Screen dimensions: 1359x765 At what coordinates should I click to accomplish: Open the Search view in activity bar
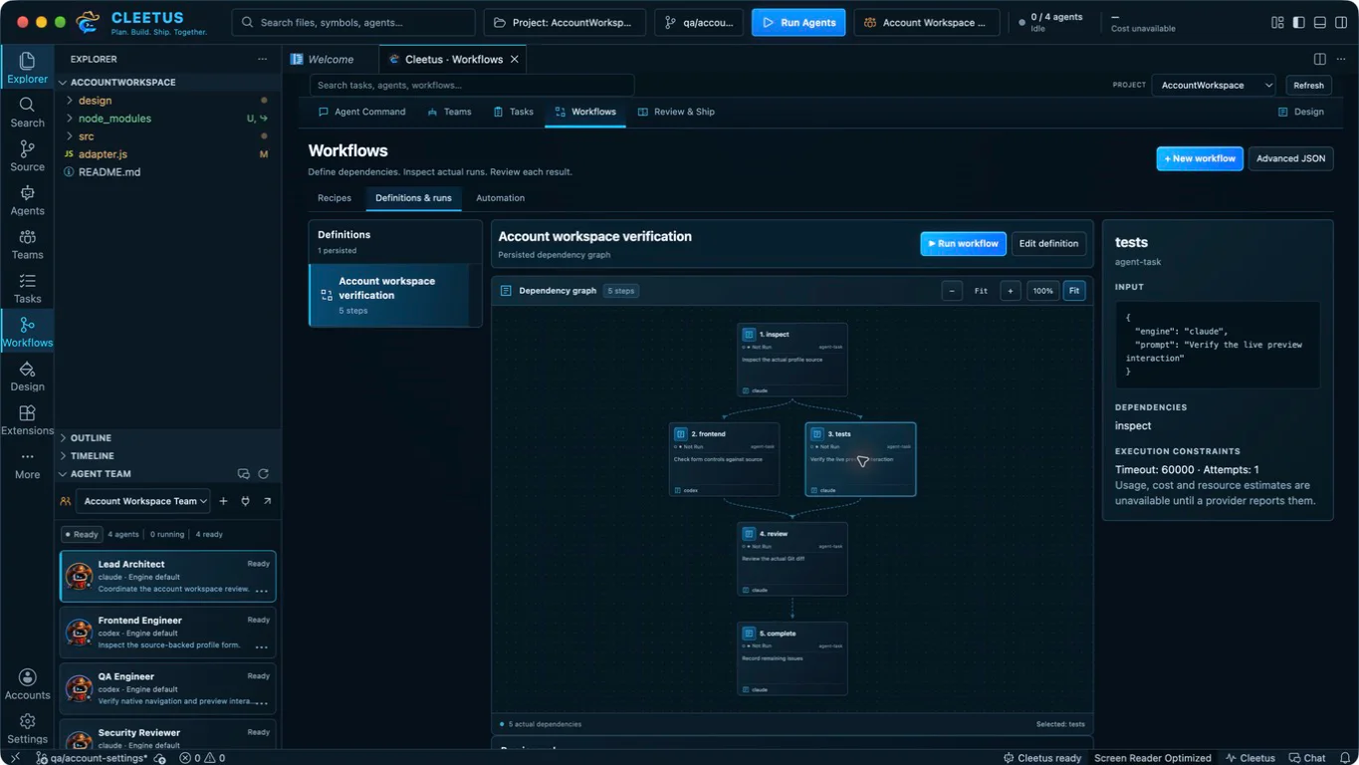click(x=27, y=112)
